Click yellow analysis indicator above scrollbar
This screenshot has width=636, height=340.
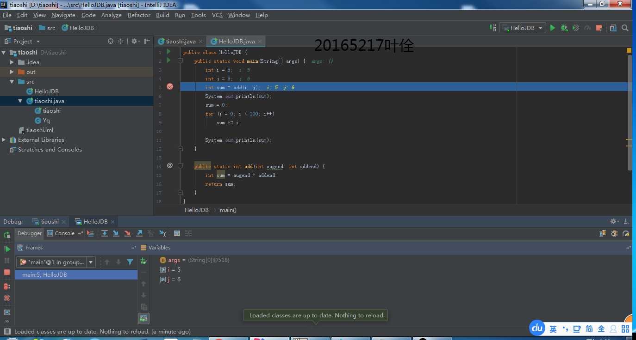(629, 50)
